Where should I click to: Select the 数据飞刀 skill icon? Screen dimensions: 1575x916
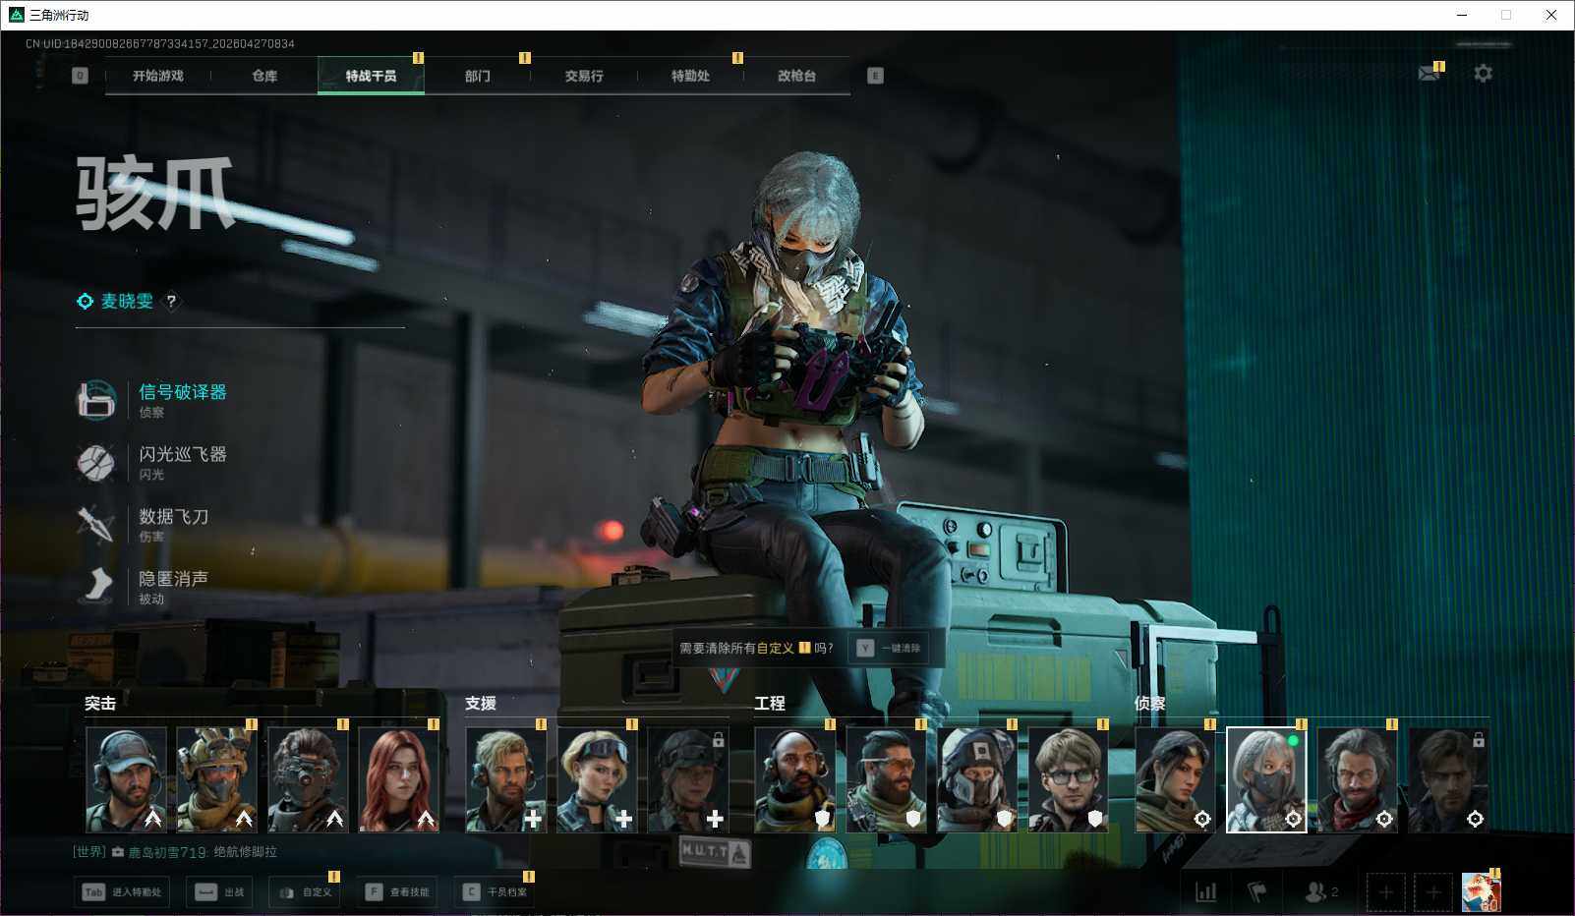pos(96,524)
